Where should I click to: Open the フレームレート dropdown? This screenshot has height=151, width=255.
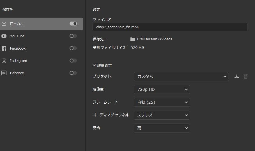(162, 102)
